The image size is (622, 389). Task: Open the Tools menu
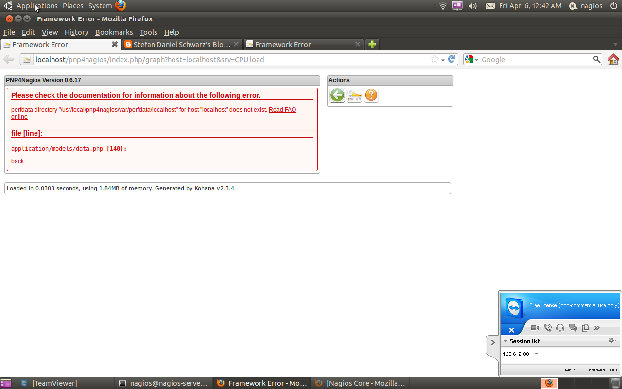click(148, 32)
